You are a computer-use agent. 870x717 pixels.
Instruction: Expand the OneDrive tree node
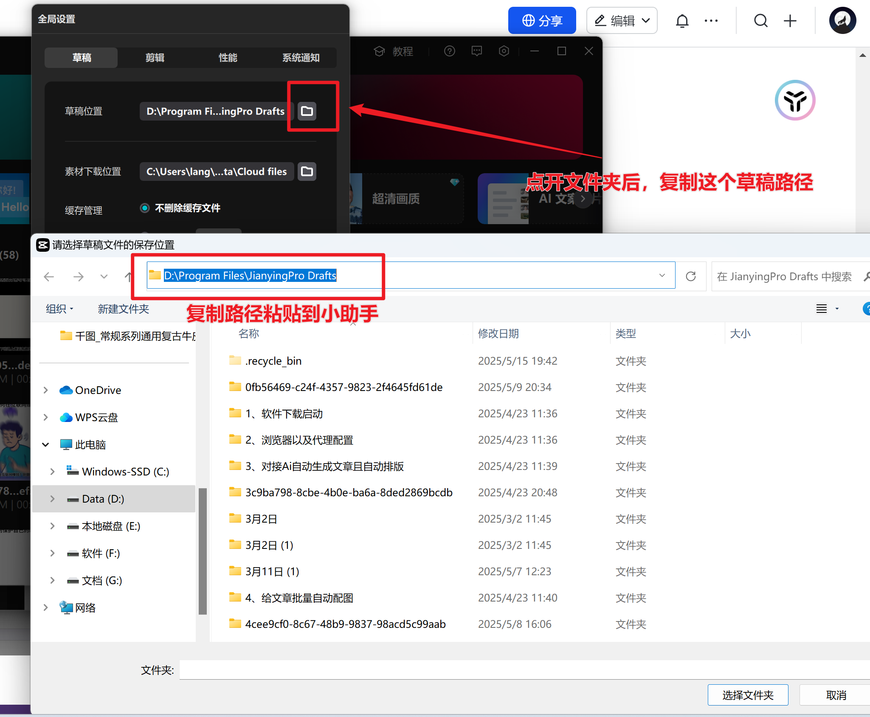point(45,390)
